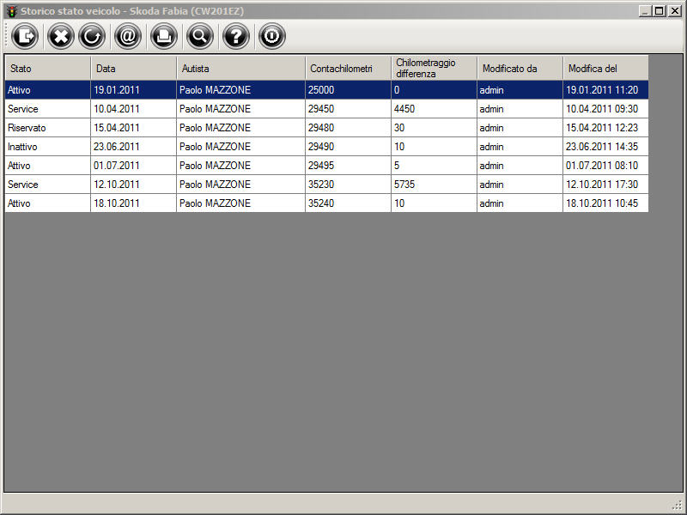Click odometer value 29490
687x515 pixels.
tap(349, 146)
